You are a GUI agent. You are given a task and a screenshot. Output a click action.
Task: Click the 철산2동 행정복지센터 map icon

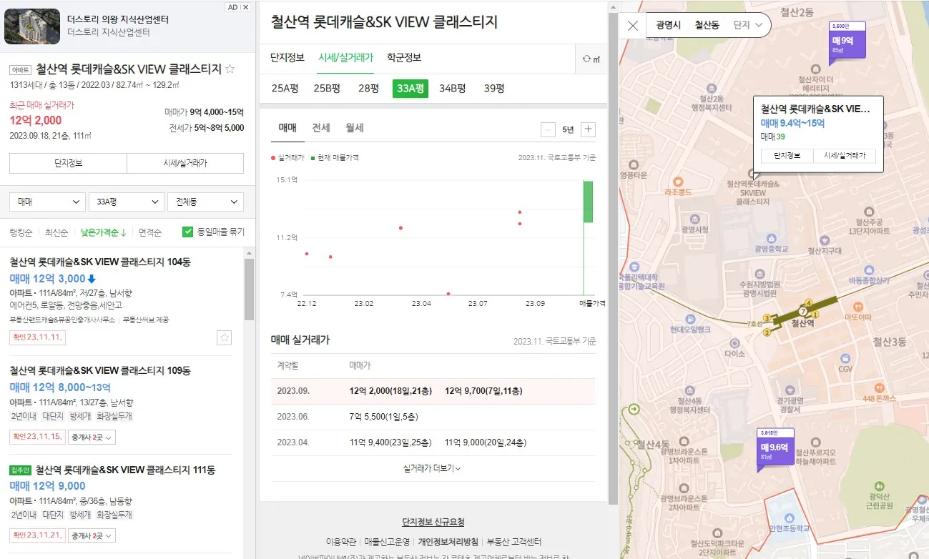[x=711, y=89]
